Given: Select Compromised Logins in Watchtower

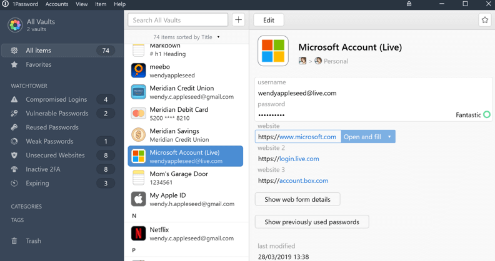Looking at the screenshot, I should pos(62,99).
